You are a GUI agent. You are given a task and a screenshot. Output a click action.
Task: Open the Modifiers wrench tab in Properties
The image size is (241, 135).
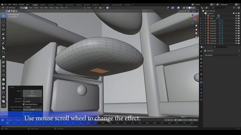coord(201,82)
